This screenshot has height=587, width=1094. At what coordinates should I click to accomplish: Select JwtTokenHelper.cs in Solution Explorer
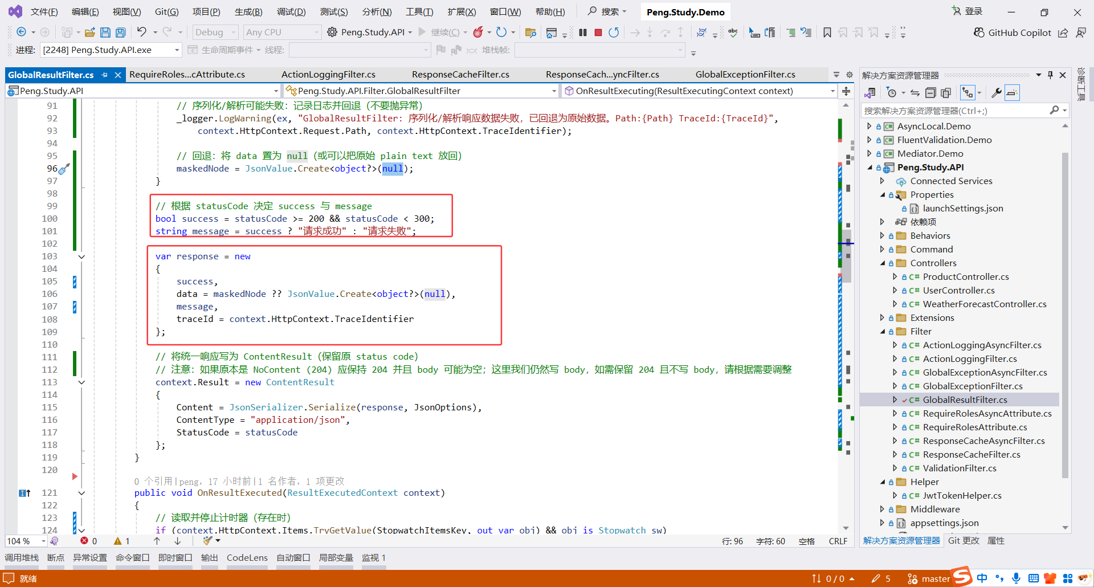(x=962, y=496)
